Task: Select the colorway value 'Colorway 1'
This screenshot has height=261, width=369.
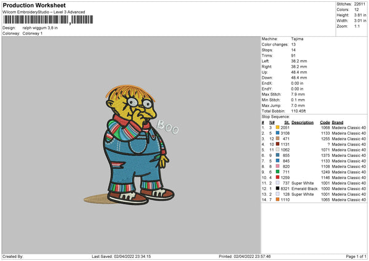Action: 33,33
